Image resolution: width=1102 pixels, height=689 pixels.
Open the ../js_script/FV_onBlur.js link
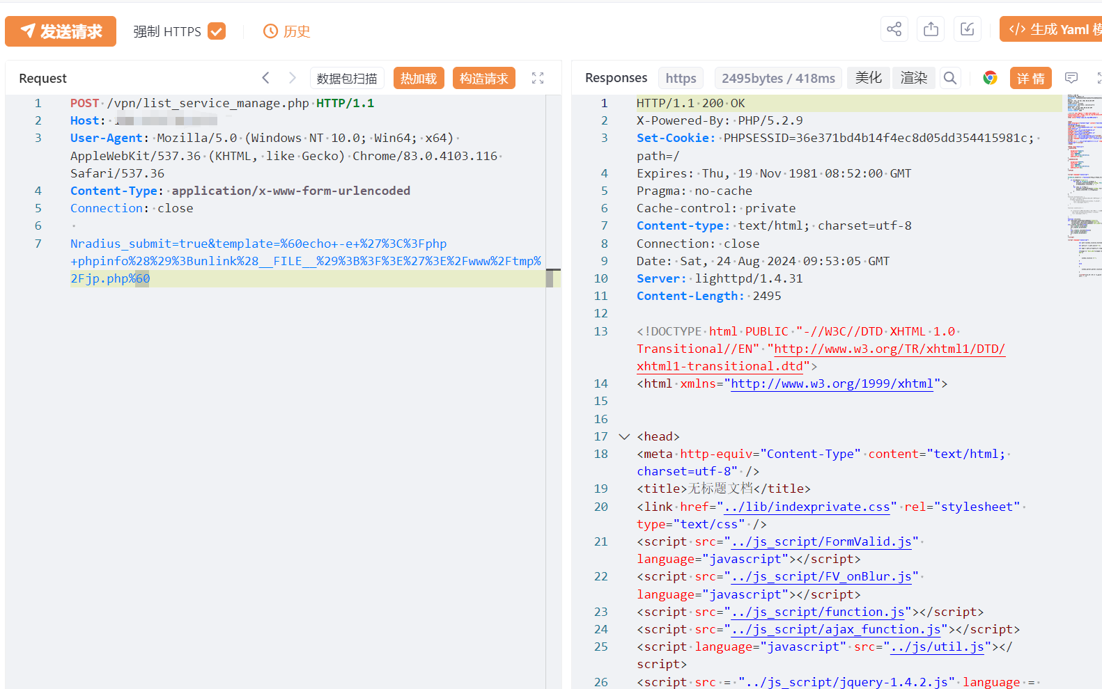point(821,576)
